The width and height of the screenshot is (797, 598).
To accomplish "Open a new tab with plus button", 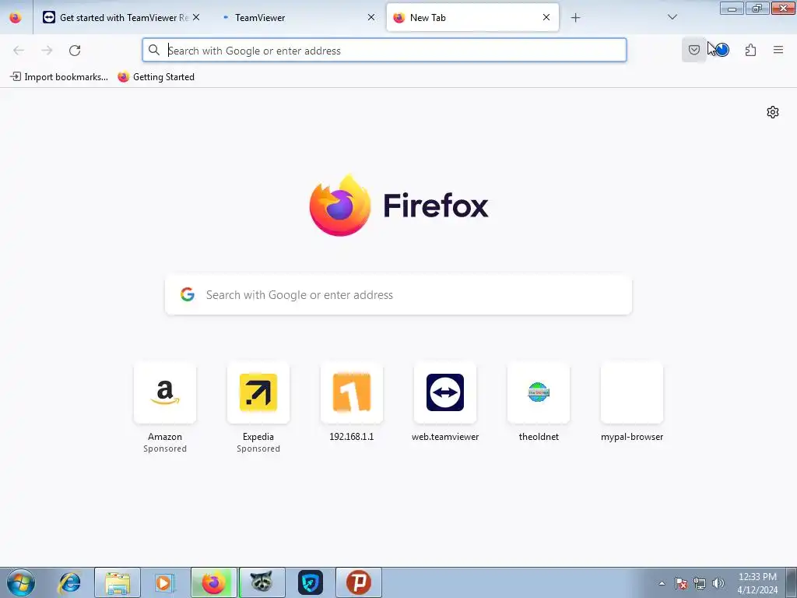I will pyautogui.click(x=575, y=18).
